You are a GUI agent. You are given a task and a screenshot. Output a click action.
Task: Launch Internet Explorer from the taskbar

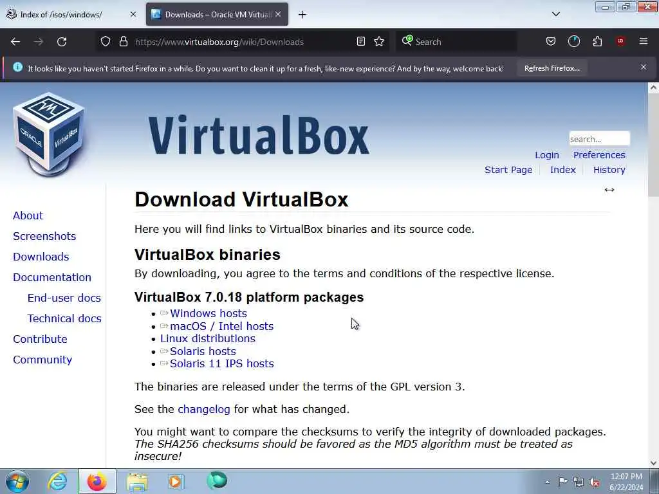pyautogui.click(x=57, y=481)
